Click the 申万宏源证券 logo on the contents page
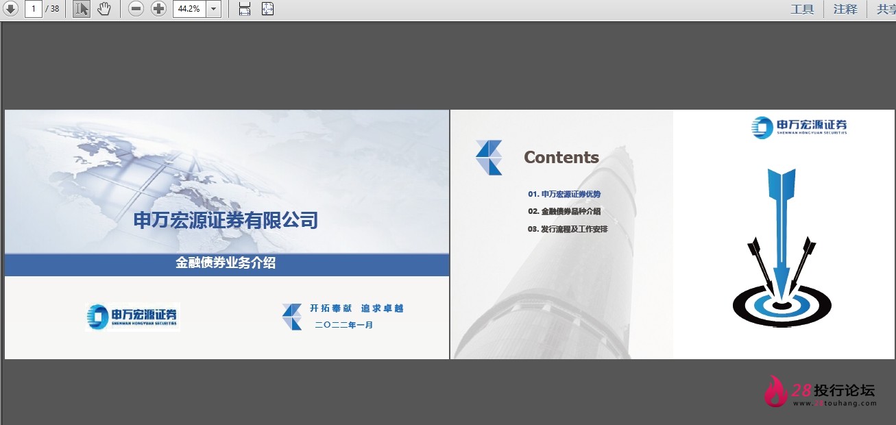 click(x=799, y=127)
